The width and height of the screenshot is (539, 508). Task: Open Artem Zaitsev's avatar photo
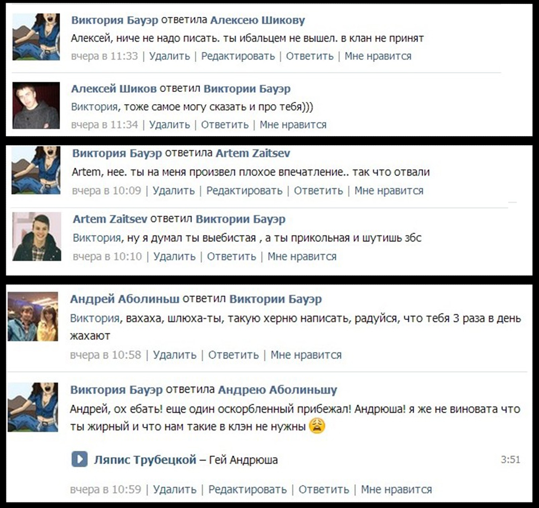click(x=37, y=236)
